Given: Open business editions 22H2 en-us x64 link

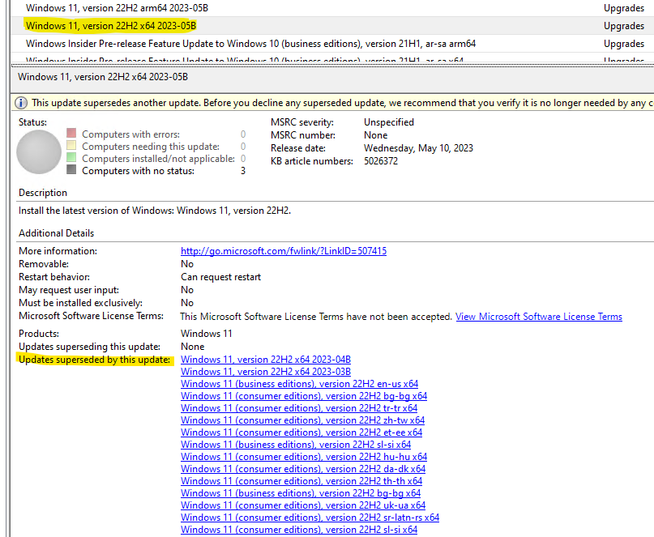Looking at the screenshot, I should pyautogui.click(x=300, y=384).
